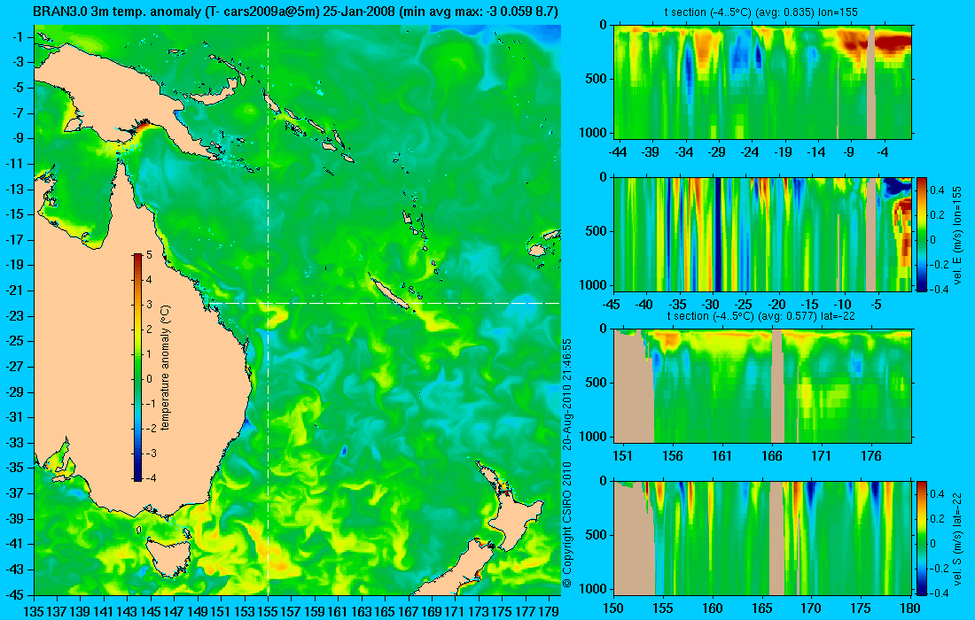Click '-40' on the vel. E section axis

coord(644,305)
